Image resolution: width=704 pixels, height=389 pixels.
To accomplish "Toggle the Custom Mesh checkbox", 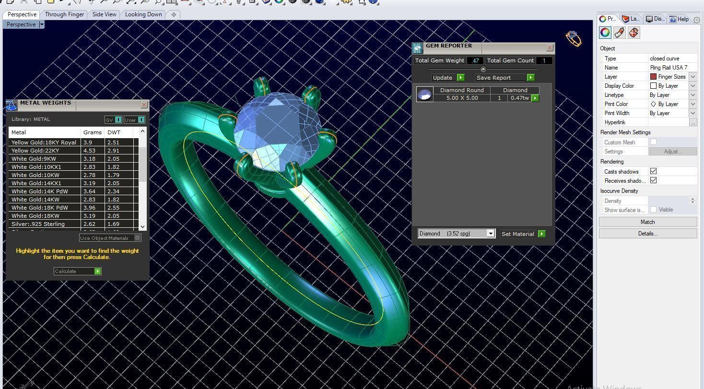I will pyautogui.click(x=653, y=142).
